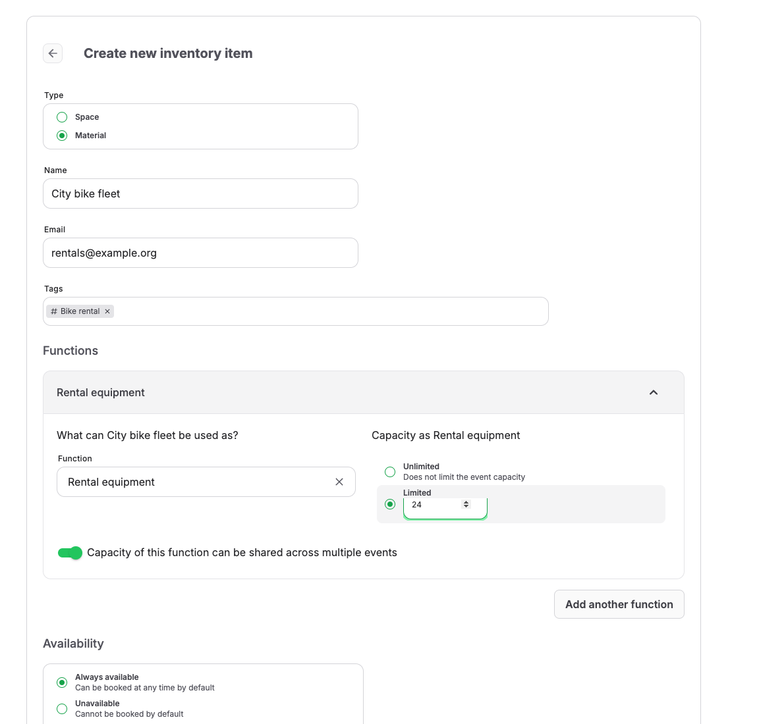Viewport: 759px width, 724px height.
Task: Choose Unlimited capacity option
Action: [x=390, y=471]
